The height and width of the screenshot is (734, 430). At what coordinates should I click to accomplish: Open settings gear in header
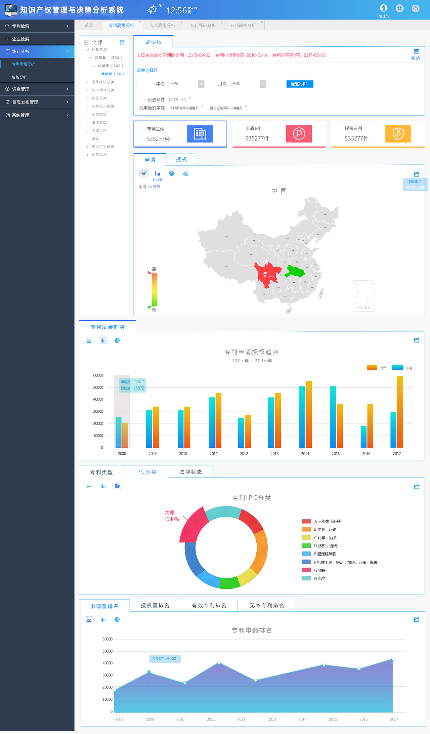point(399,8)
